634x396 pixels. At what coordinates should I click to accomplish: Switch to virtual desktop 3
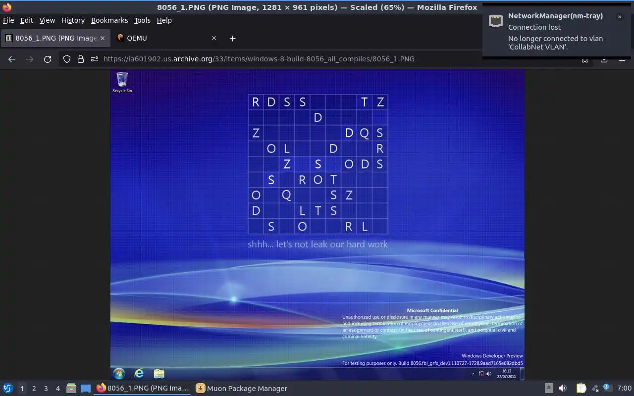[46, 389]
